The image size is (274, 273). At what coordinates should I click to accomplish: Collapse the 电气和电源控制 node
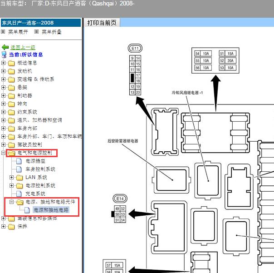tap(3, 153)
